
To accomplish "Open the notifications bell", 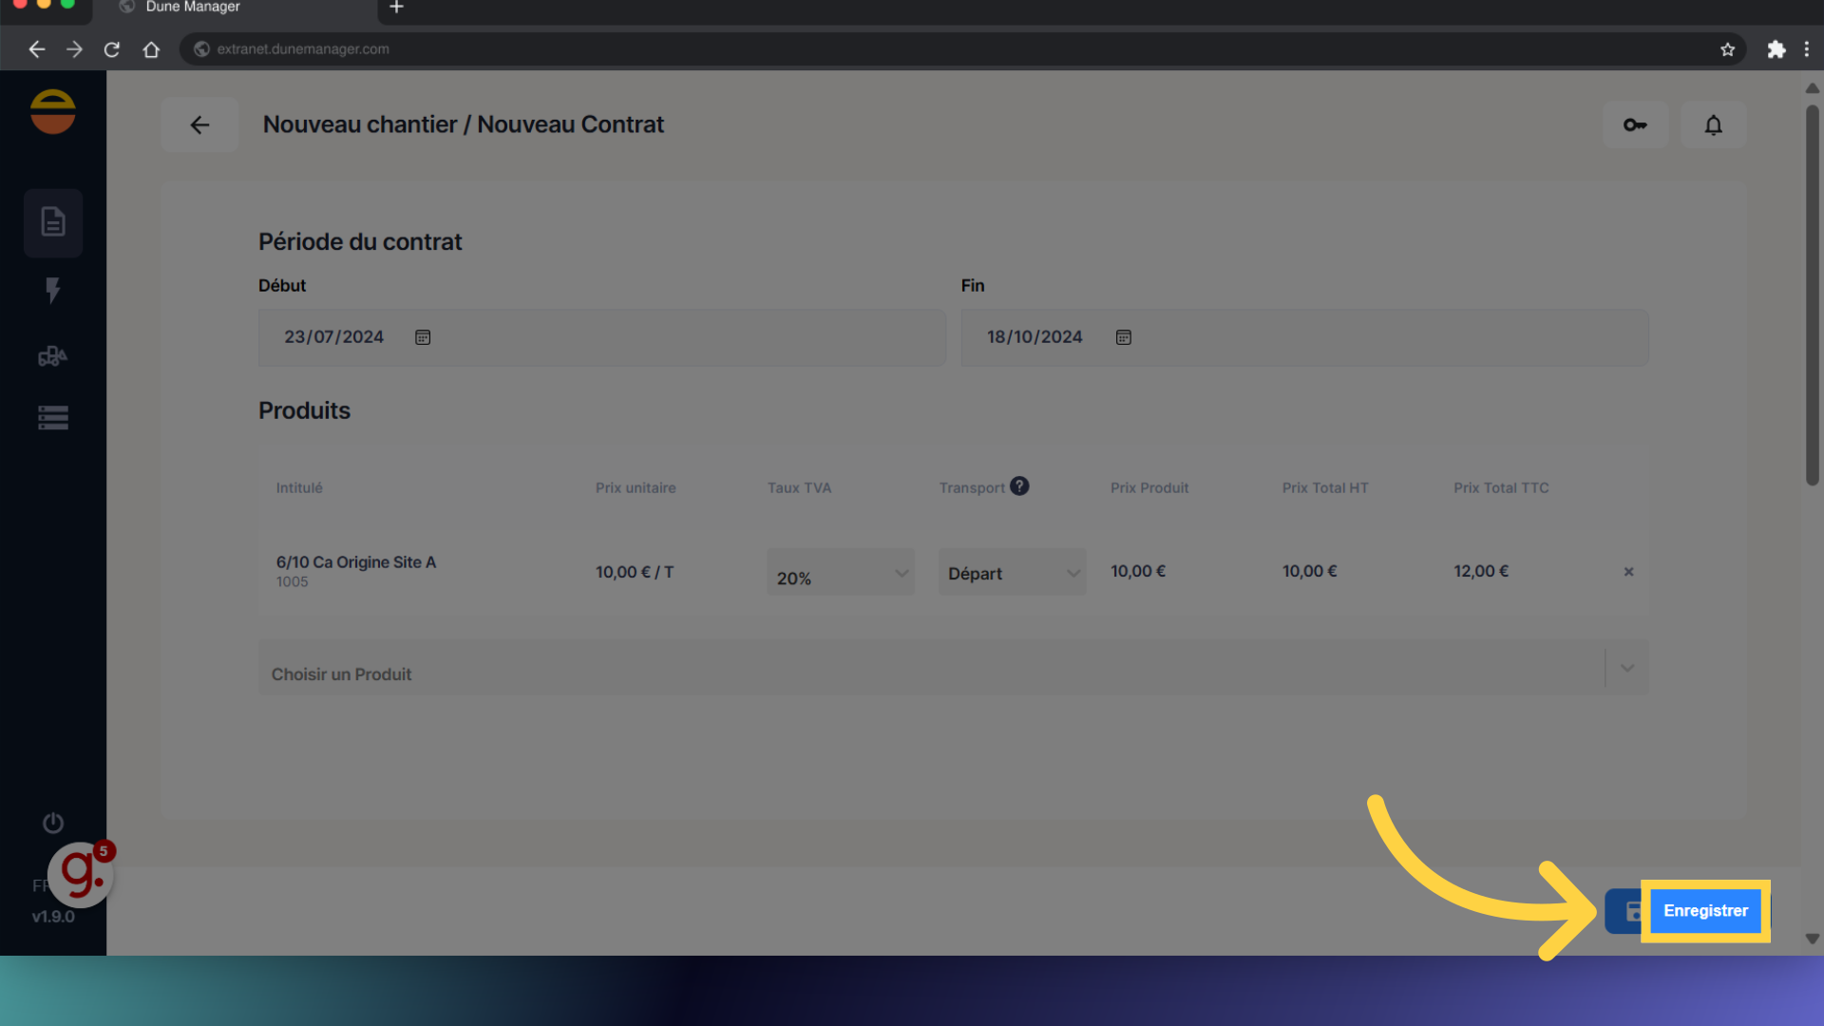I will point(1713,124).
